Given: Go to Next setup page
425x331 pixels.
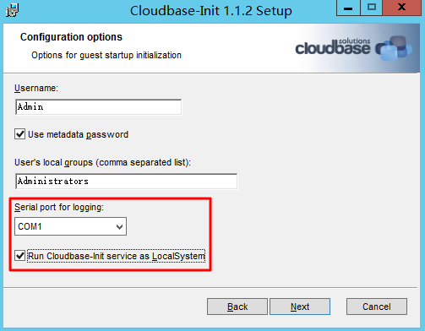Looking at the screenshot, I should tap(300, 307).
